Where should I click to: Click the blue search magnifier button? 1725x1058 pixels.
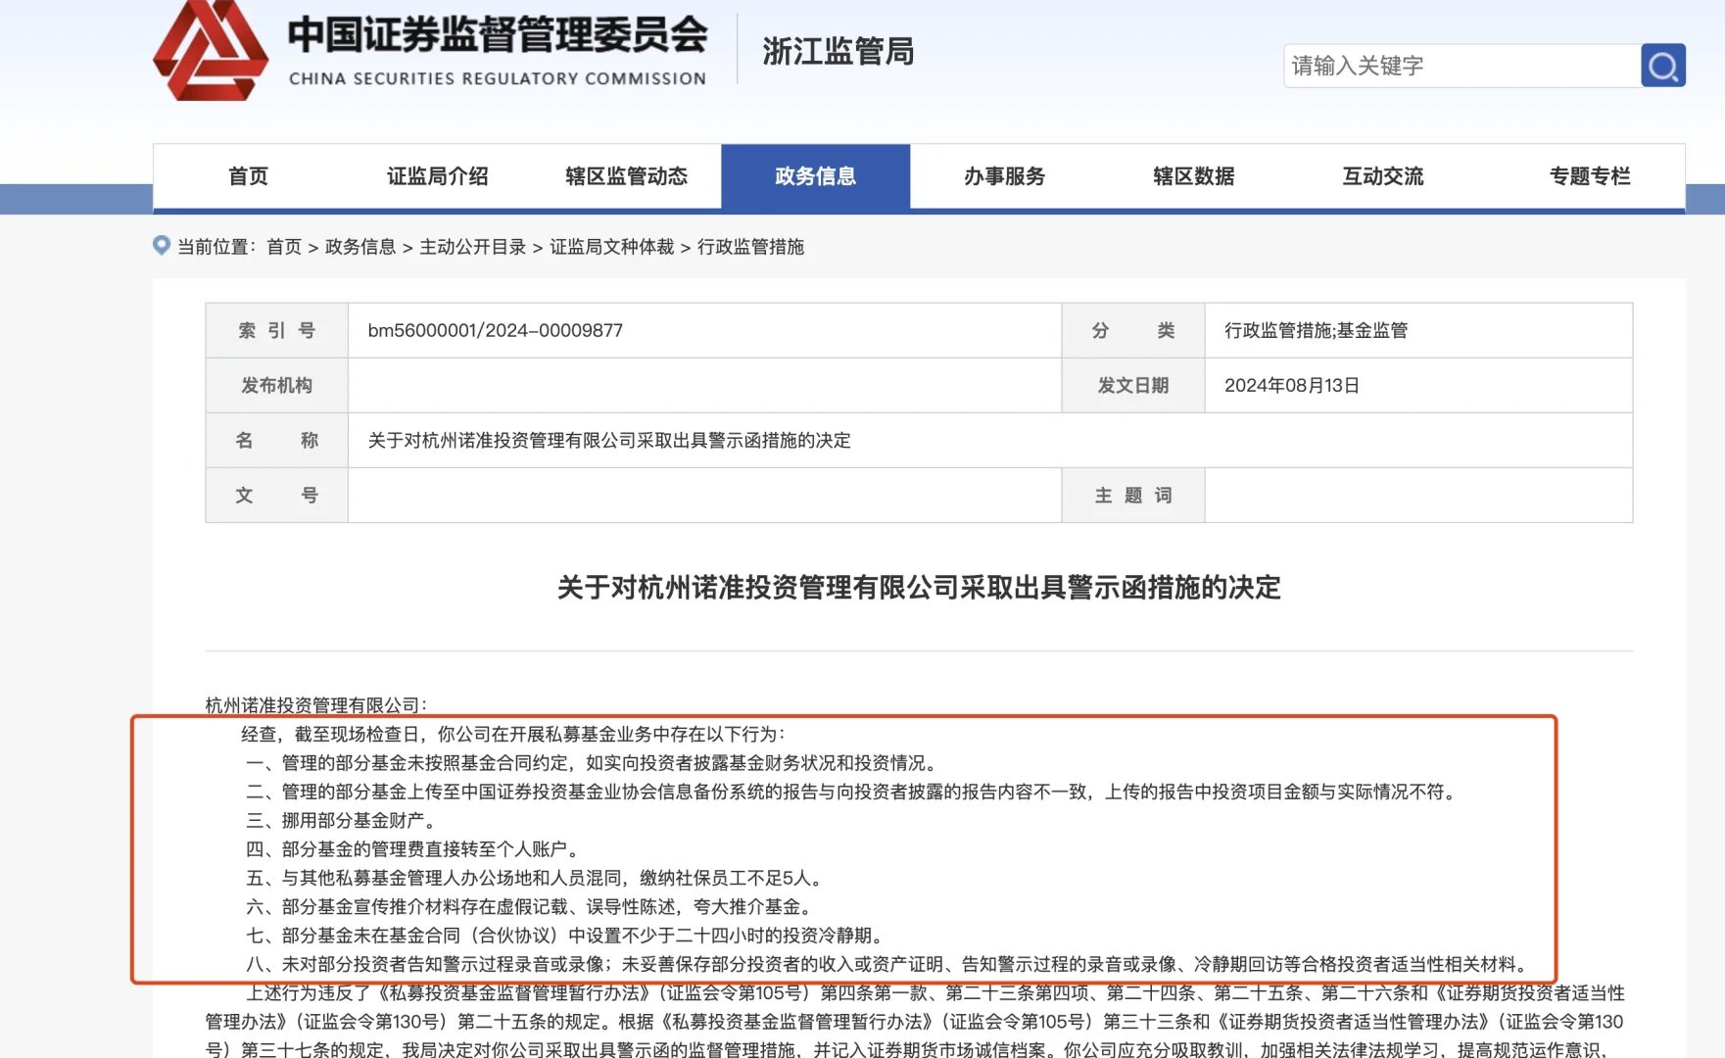pyautogui.click(x=1662, y=66)
